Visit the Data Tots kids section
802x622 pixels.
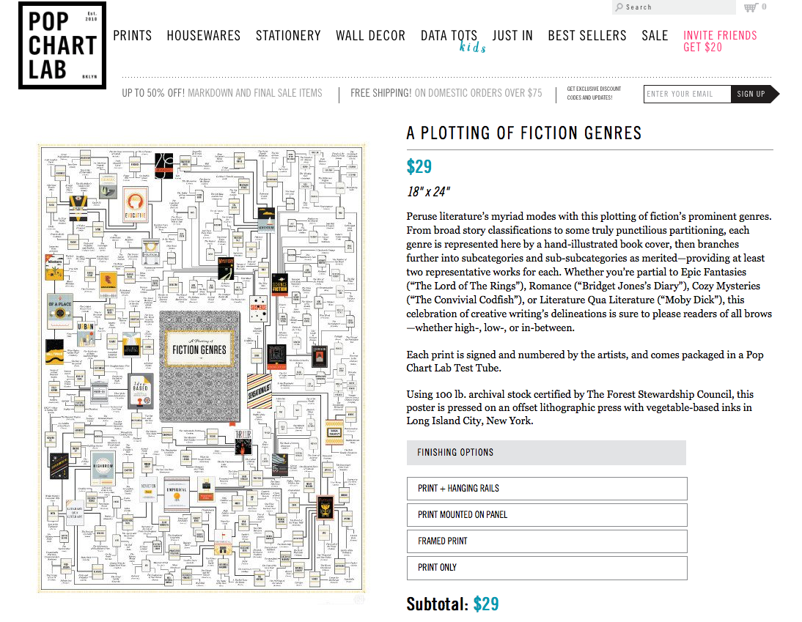(449, 38)
